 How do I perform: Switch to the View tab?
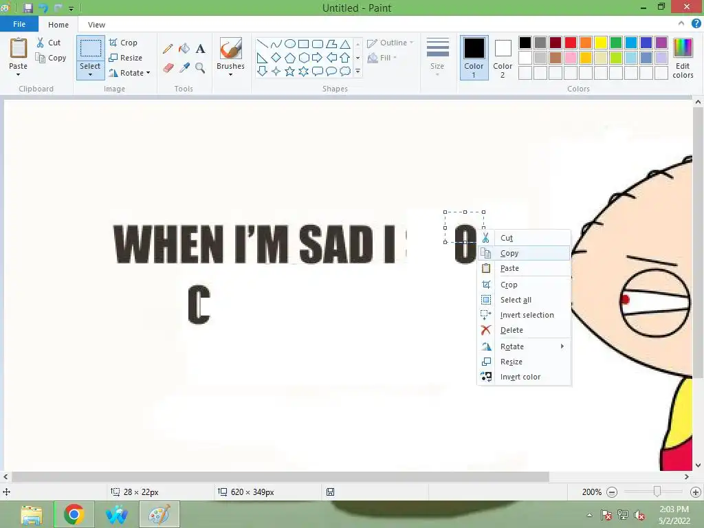coord(96,25)
